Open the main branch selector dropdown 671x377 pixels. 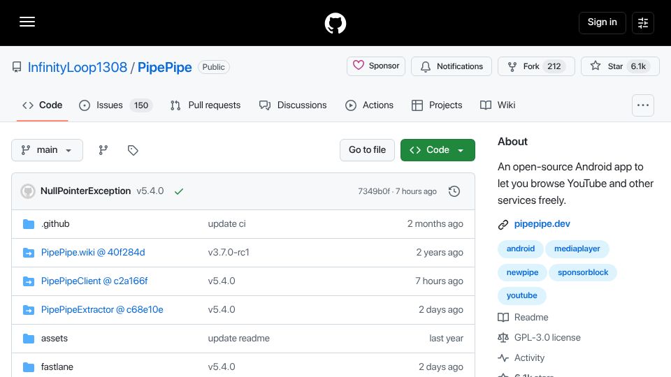coord(47,150)
